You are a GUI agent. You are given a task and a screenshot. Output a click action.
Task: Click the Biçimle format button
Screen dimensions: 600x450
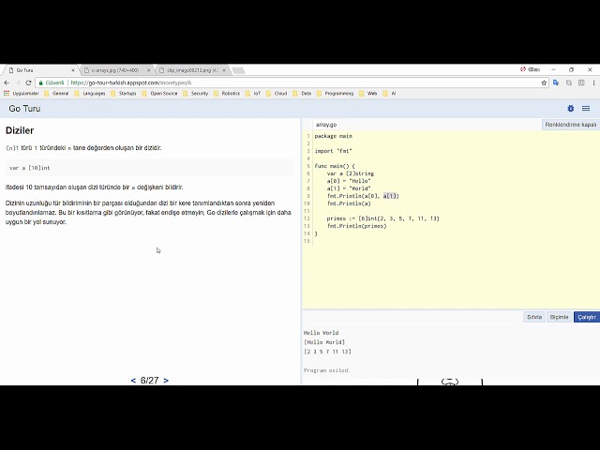559,317
